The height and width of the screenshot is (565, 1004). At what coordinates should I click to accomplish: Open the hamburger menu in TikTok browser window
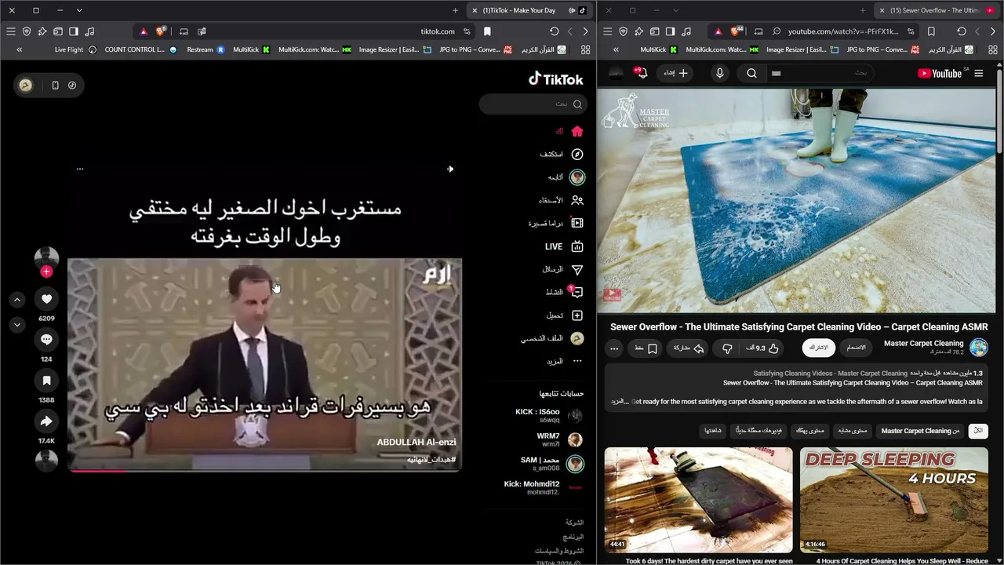11,31
